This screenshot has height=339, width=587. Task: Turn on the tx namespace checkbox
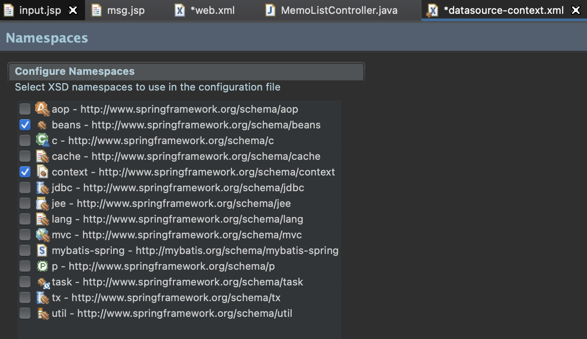pyautogui.click(x=25, y=297)
